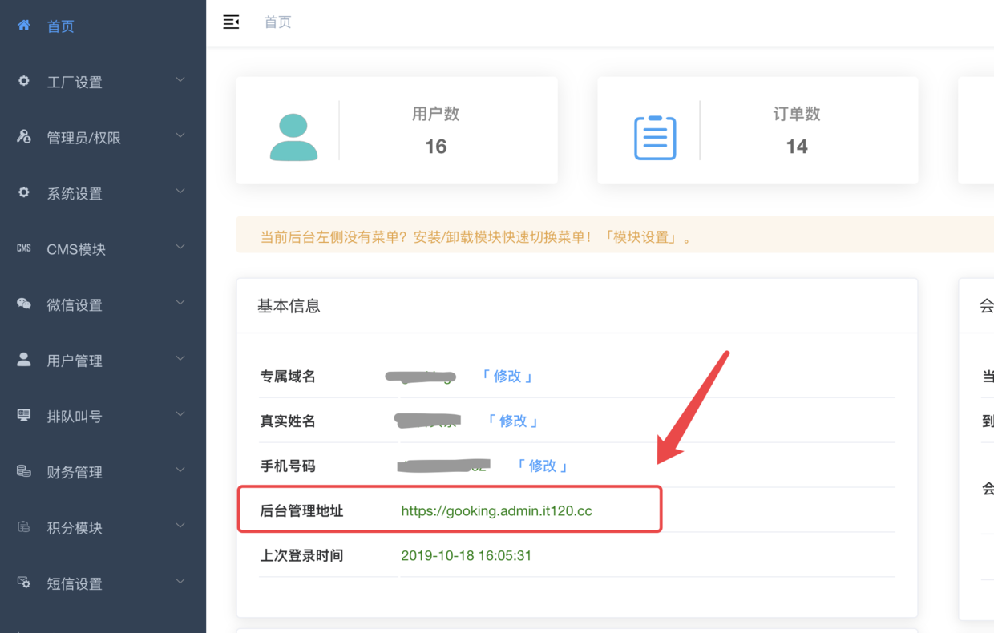
Task: Expand the 管理员/权限 chevron
Action: pos(180,135)
